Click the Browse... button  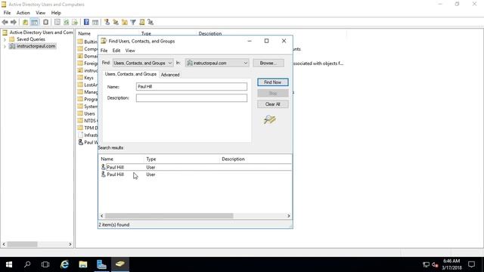(268, 63)
